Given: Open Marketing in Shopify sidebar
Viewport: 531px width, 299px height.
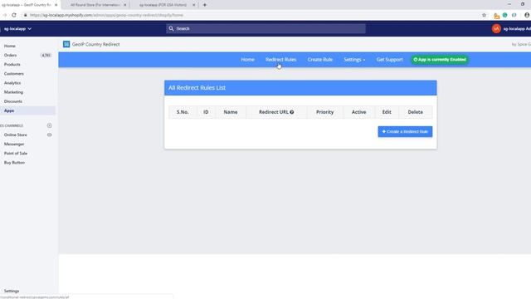Looking at the screenshot, I should click(13, 92).
